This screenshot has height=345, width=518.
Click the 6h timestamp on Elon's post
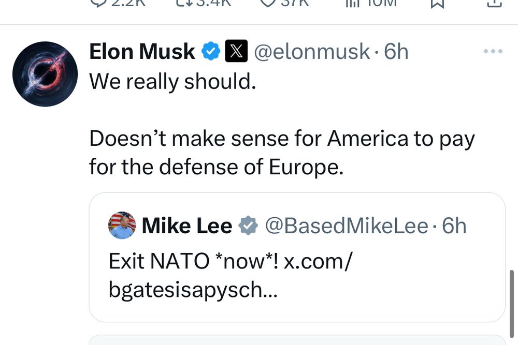pos(396,52)
